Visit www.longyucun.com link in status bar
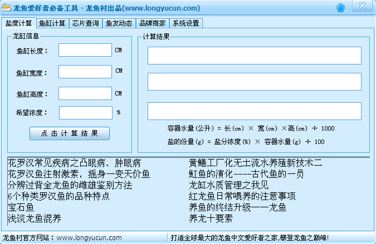This screenshot has width=376, height=244. [89, 237]
